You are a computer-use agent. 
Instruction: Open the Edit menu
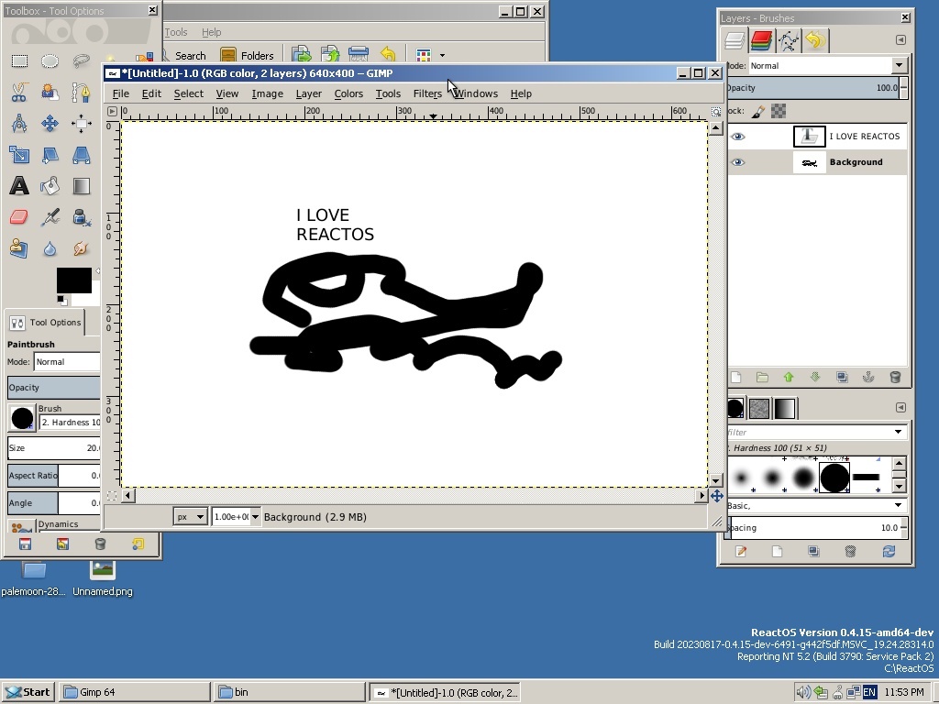click(x=151, y=93)
